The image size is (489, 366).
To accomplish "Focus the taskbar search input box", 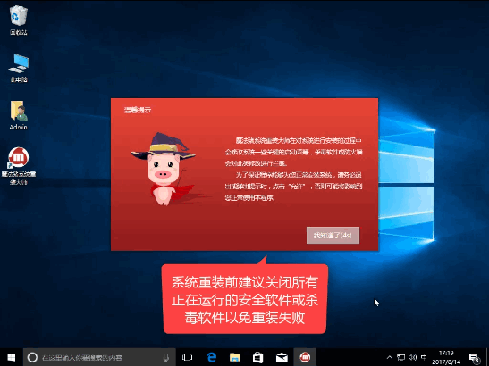I will (x=99, y=357).
